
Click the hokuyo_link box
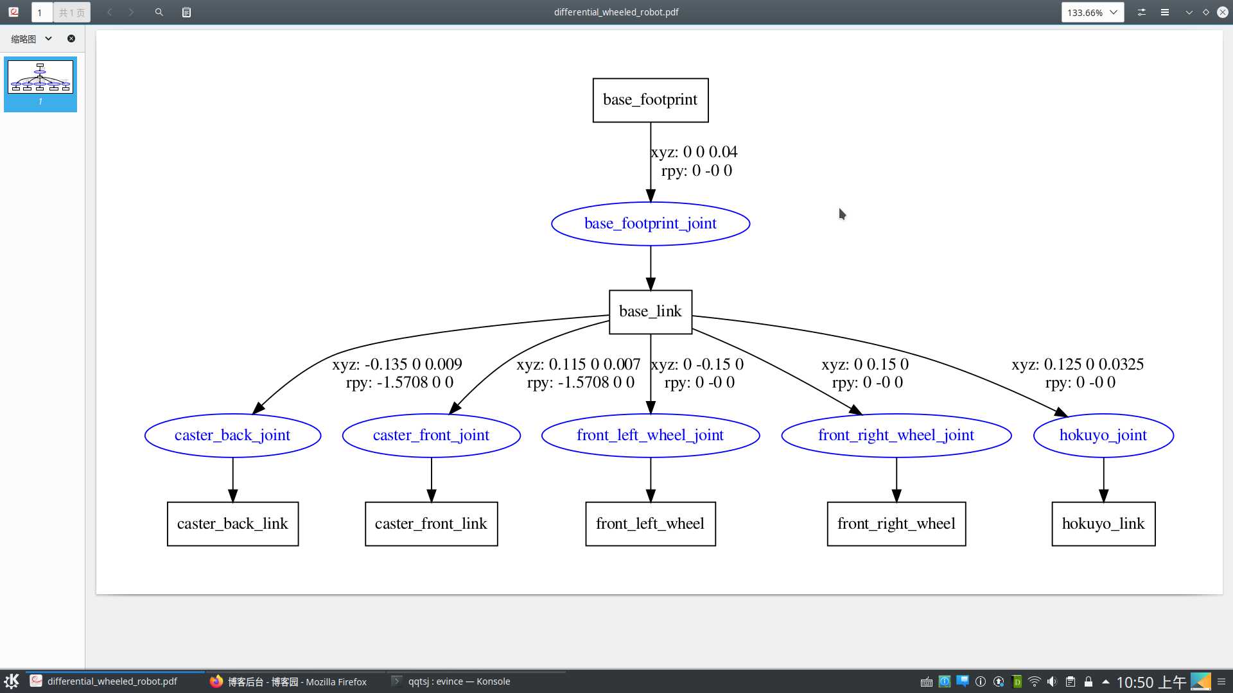(x=1103, y=524)
